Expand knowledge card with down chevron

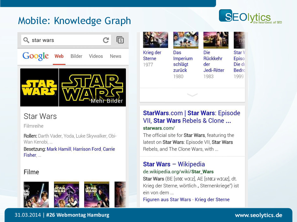(x=192, y=95)
